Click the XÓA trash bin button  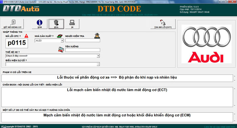click(56, 24)
